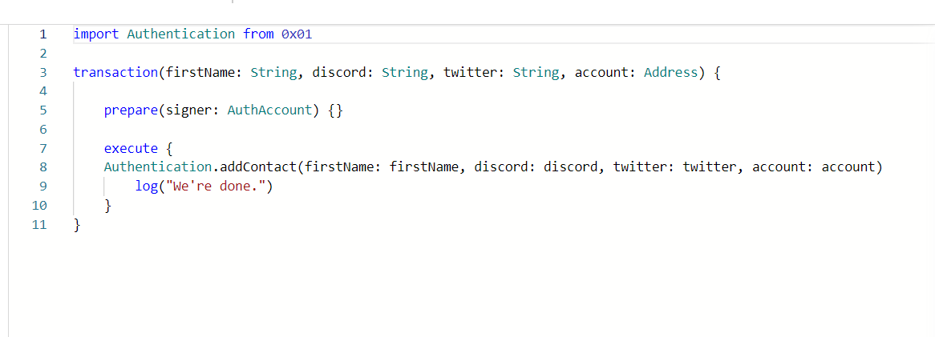The width and height of the screenshot is (935, 337).
Task: Click the 'from' keyword on line 1
Action: click(258, 34)
